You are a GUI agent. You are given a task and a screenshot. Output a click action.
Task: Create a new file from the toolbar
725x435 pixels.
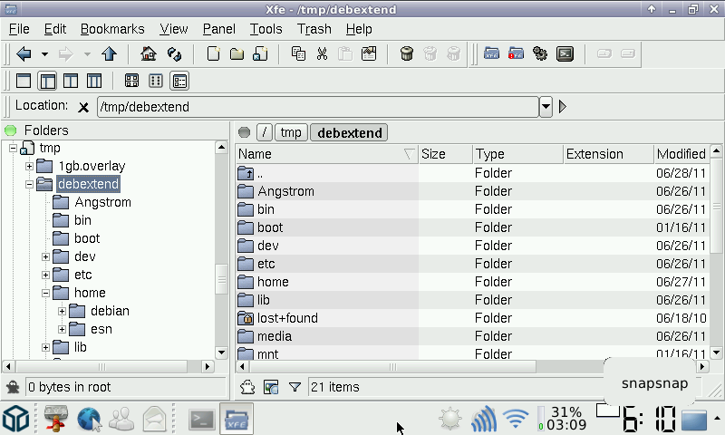point(214,54)
